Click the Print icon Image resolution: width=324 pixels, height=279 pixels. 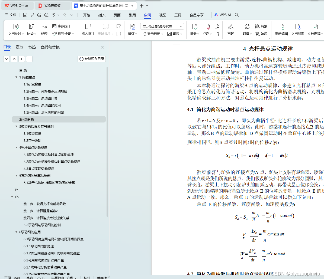pos(39,15)
